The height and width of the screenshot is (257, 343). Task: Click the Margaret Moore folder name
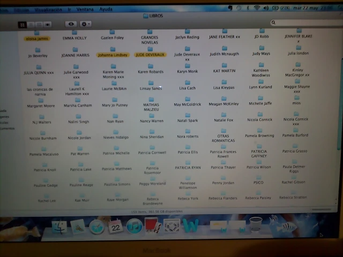click(x=41, y=106)
